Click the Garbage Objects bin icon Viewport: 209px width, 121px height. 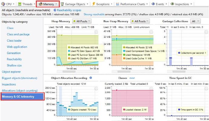point(62,4)
